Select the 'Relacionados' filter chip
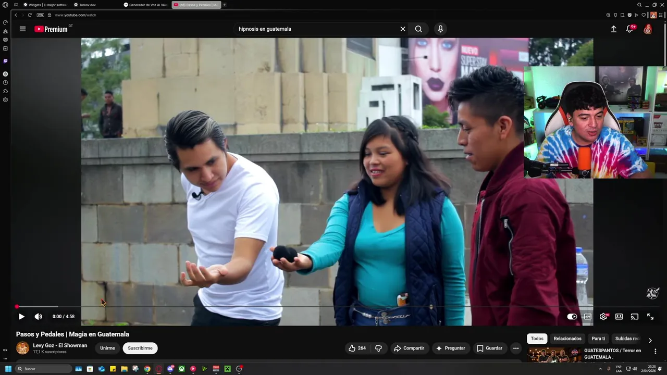Viewport: 667px width, 375px height. click(x=567, y=339)
